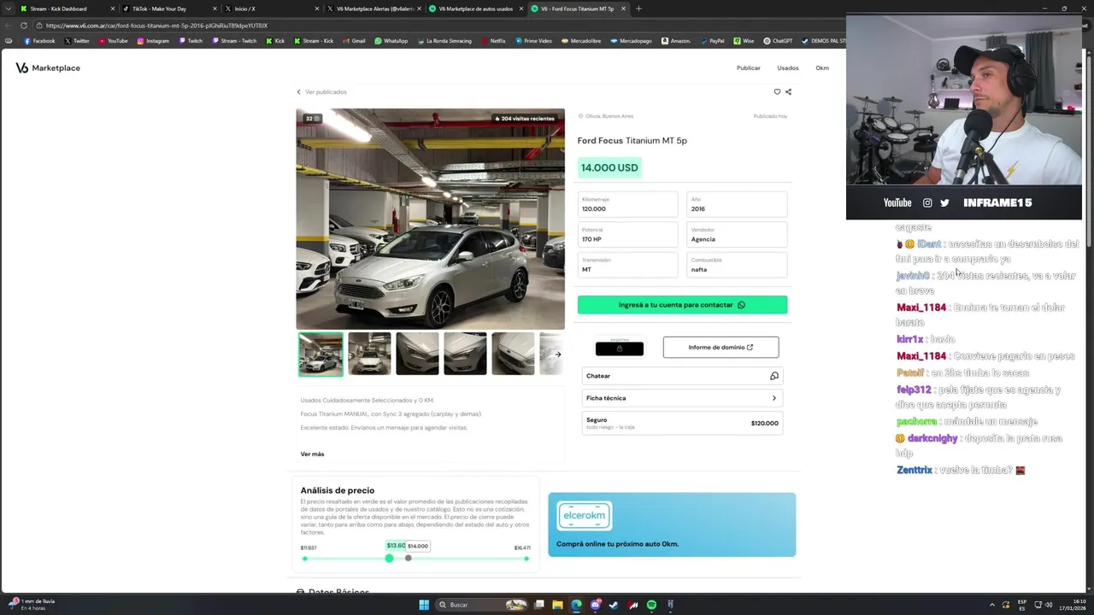Click the Vendedor Agencia field
This screenshot has height=615, width=1094.
(737, 235)
